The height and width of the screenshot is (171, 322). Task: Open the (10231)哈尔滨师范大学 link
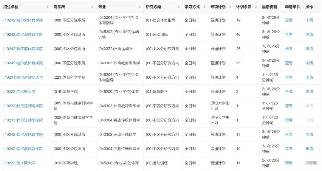coord(23,77)
